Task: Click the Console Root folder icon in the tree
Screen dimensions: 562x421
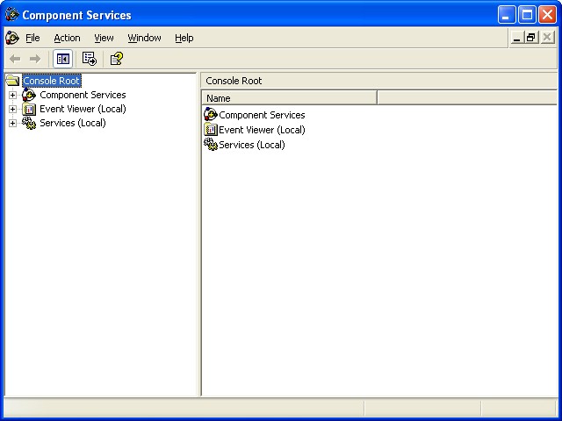Action: (x=12, y=81)
